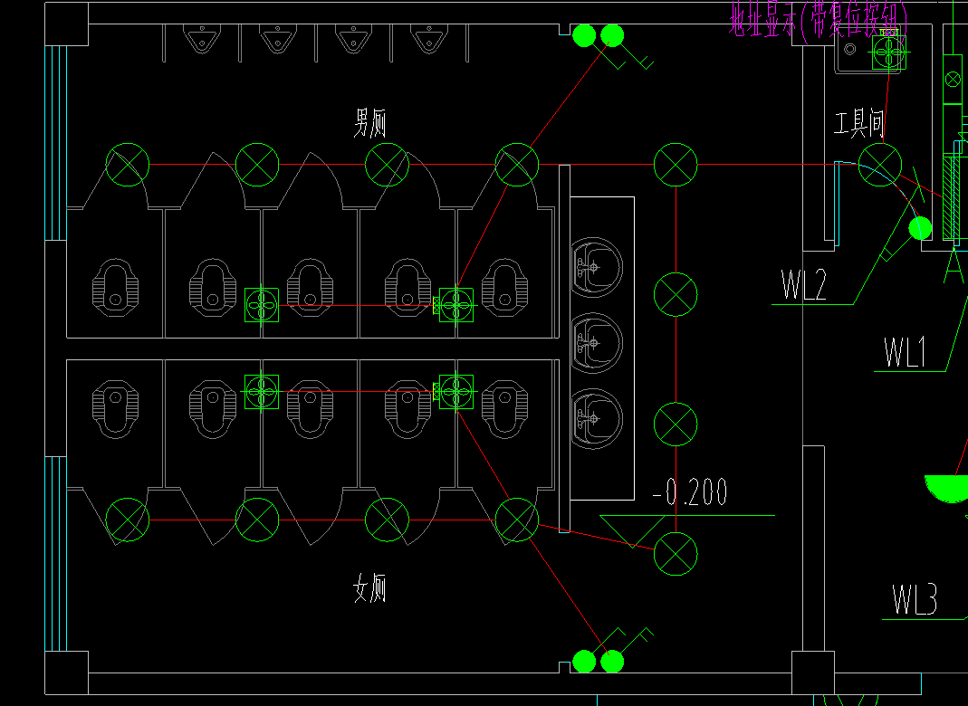The height and width of the screenshot is (706, 968).
Task: Select the middle washbasin symbol
Action: (x=596, y=343)
